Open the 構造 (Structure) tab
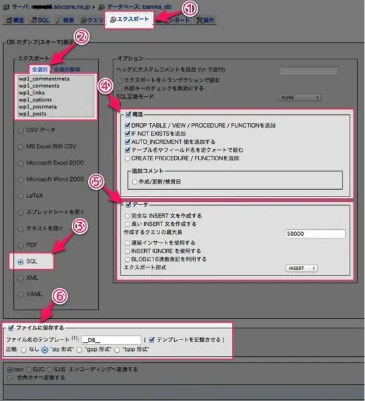The image size is (365, 401). tap(15, 20)
